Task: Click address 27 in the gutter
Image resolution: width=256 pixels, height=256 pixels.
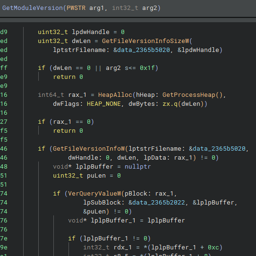Action: click(x=4, y=122)
